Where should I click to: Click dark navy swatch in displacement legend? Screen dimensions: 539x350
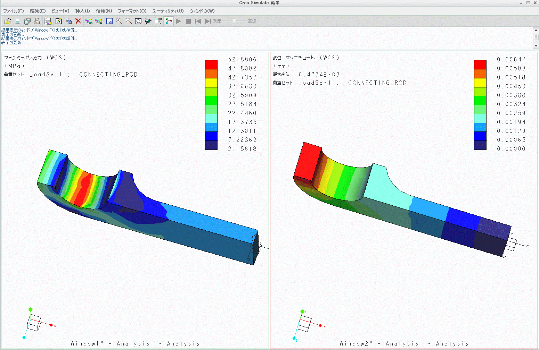(x=480, y=145)
